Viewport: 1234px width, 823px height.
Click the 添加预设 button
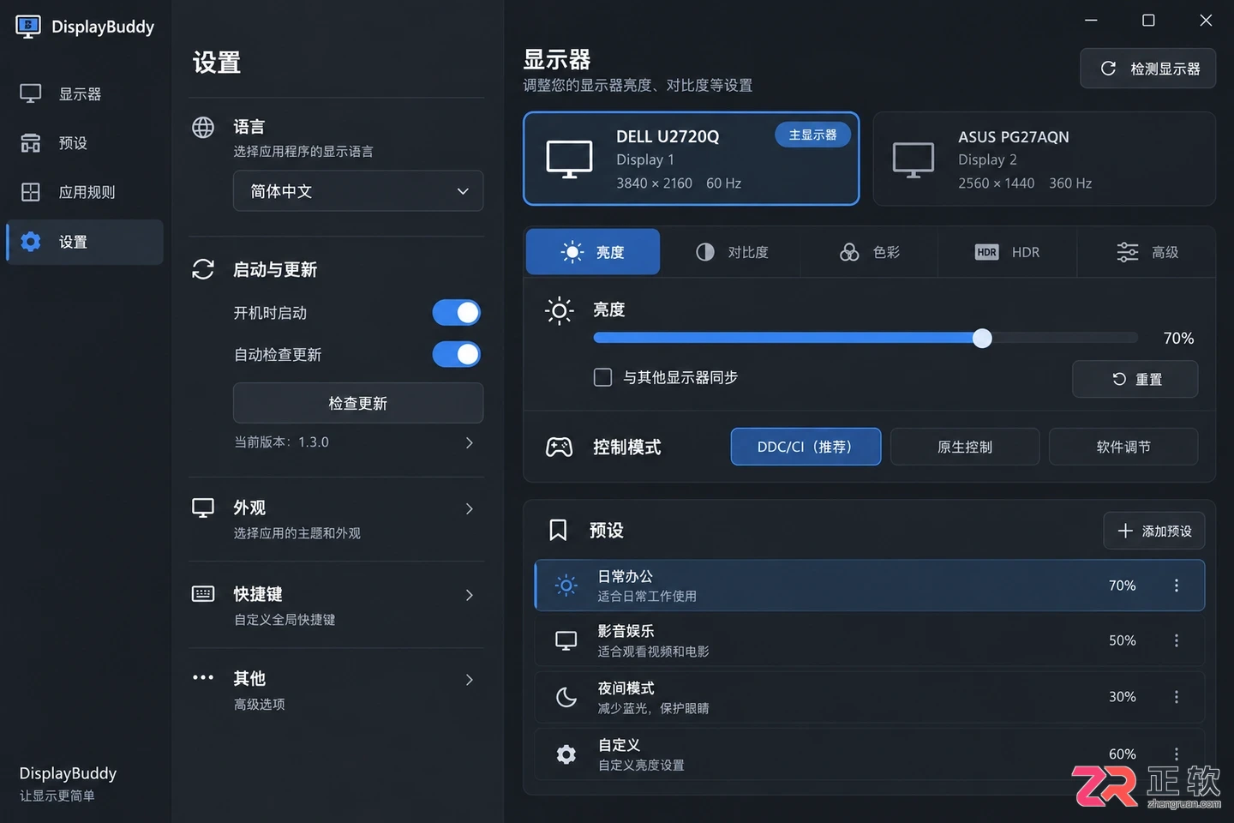tap(1154, 531)
